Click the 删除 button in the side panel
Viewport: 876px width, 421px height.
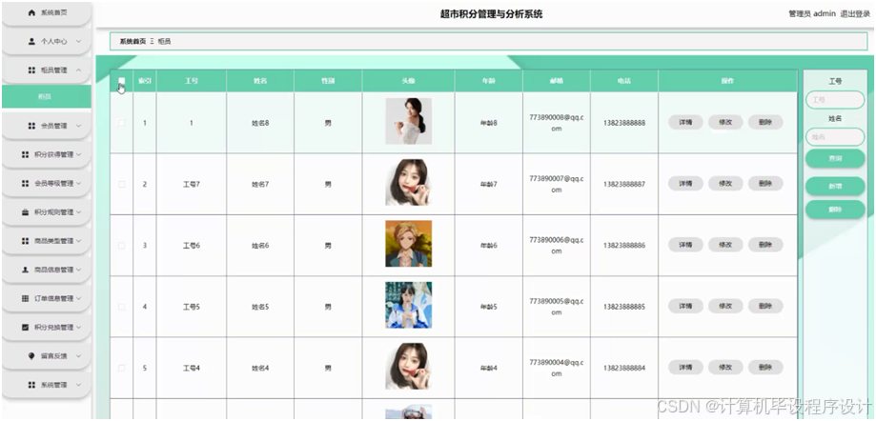(x=835, y=210)
